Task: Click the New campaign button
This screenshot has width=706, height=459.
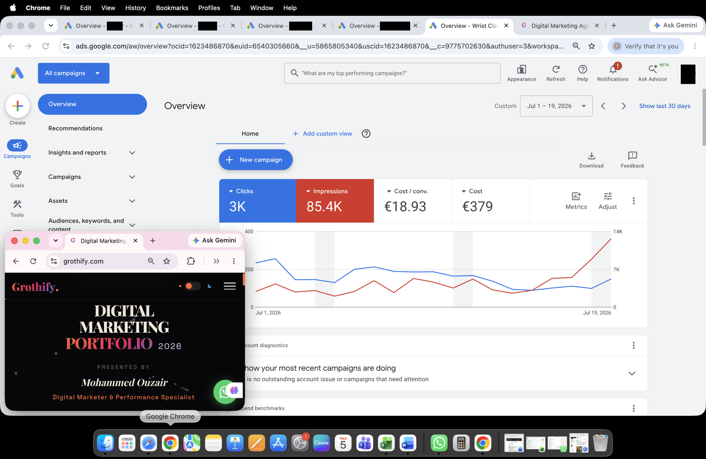Action: click(x=256, y=160)
